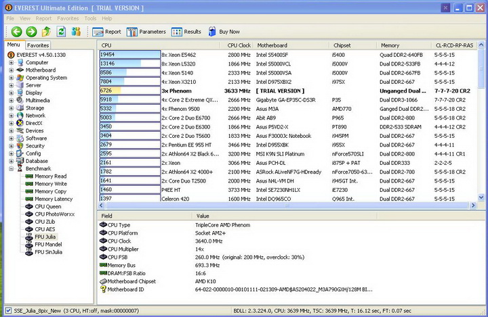The height and width of the screenshot is (317, 488).
Task: Expand the Motherboard tree node
Action: (x=12, y=70)
